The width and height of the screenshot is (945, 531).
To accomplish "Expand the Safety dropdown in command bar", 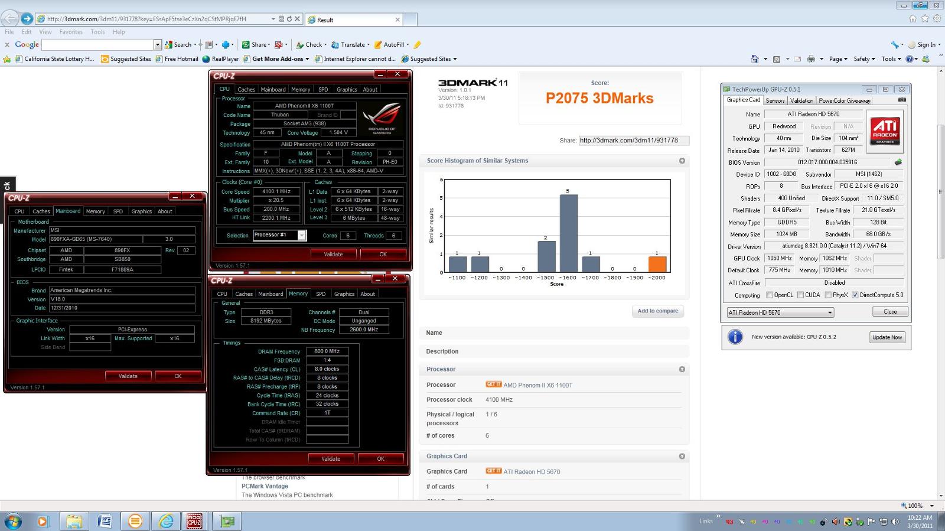I will [865, 59].
